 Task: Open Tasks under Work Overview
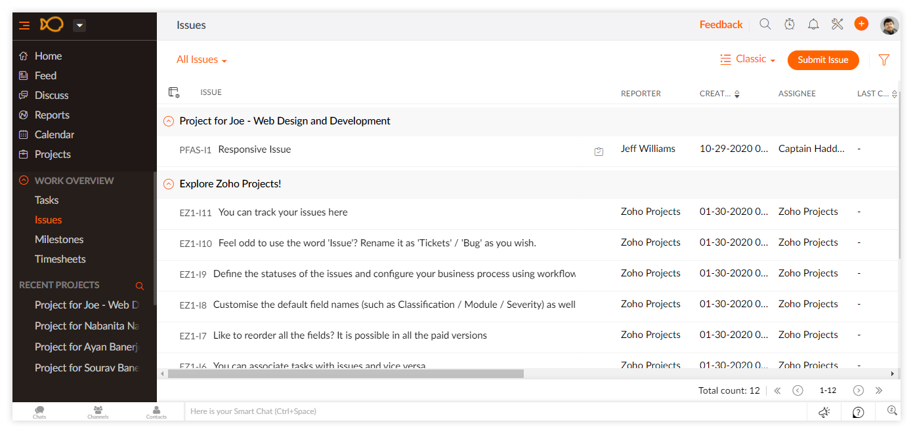tap(47, 200)
